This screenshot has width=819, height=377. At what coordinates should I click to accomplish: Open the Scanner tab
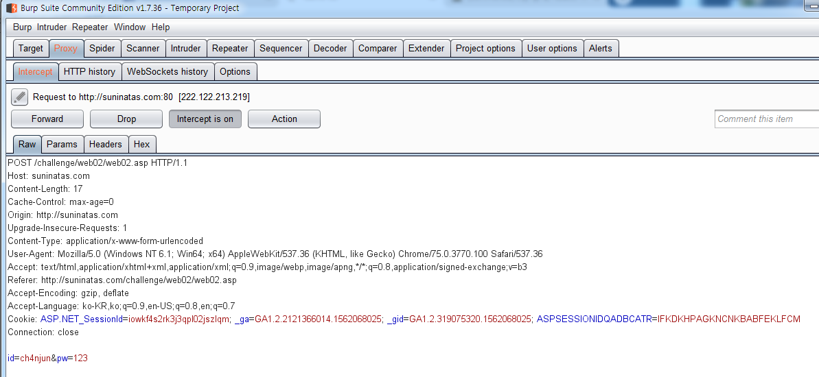coord(143,49)
